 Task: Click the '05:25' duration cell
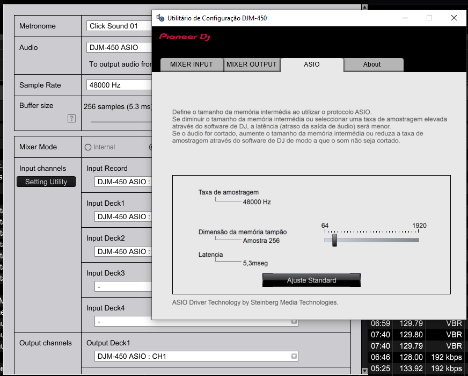point(380,368)
